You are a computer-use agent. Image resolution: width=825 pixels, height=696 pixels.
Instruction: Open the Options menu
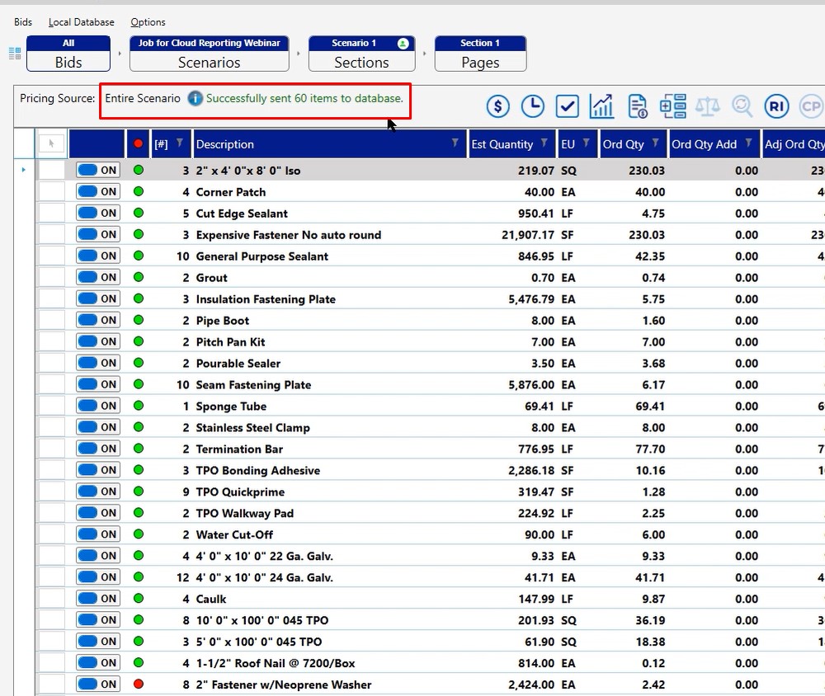click(x=148, y=22)
